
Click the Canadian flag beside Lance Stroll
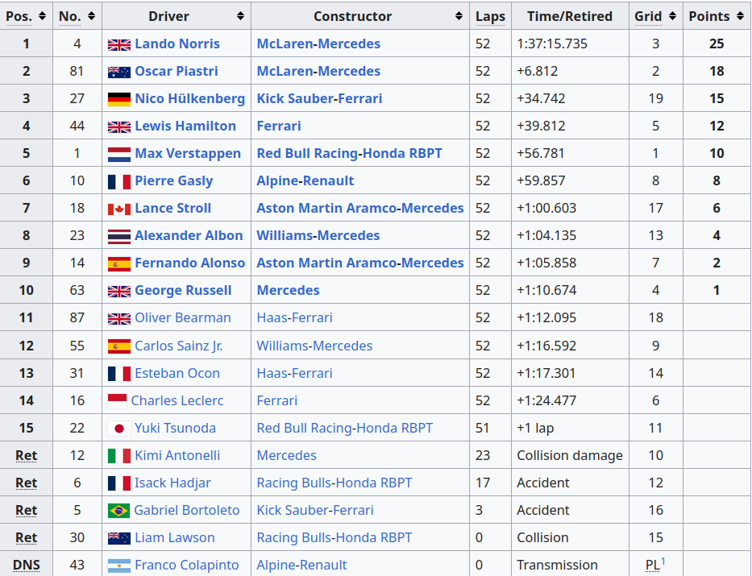click(x=119, y=209)
